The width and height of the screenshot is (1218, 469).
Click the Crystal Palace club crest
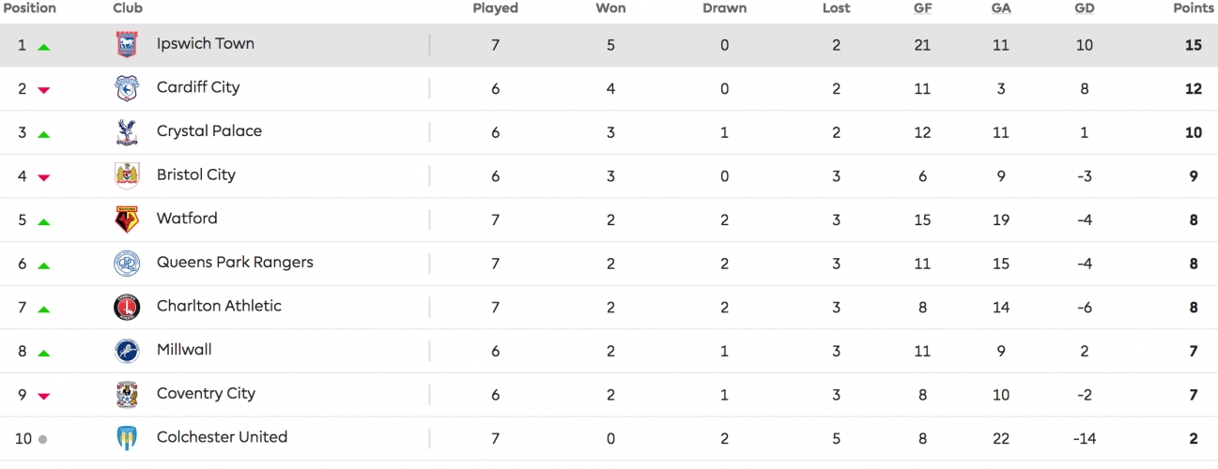point(126,132)
